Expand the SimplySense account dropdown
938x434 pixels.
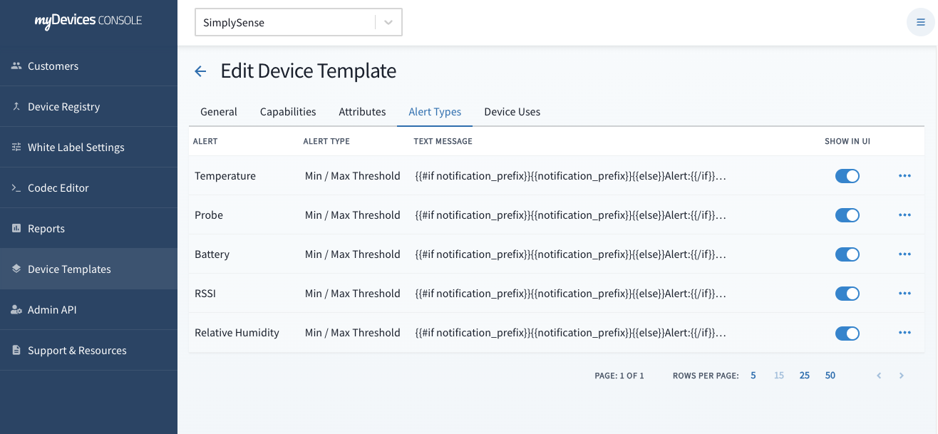388,22
